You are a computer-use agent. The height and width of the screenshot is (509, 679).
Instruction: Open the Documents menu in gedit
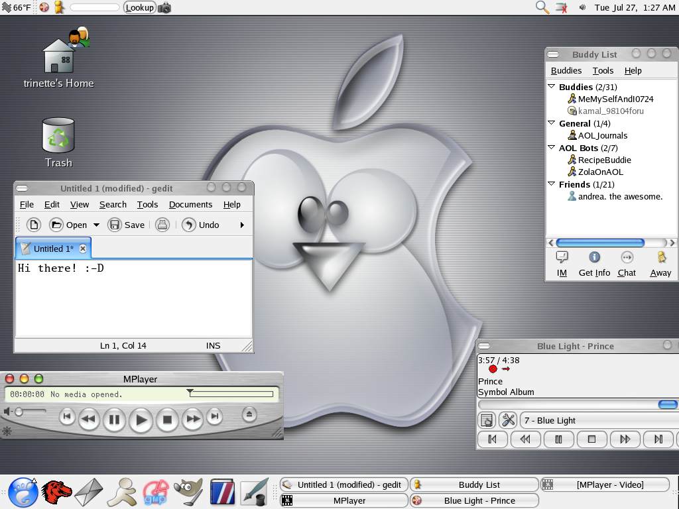(190, 204)
